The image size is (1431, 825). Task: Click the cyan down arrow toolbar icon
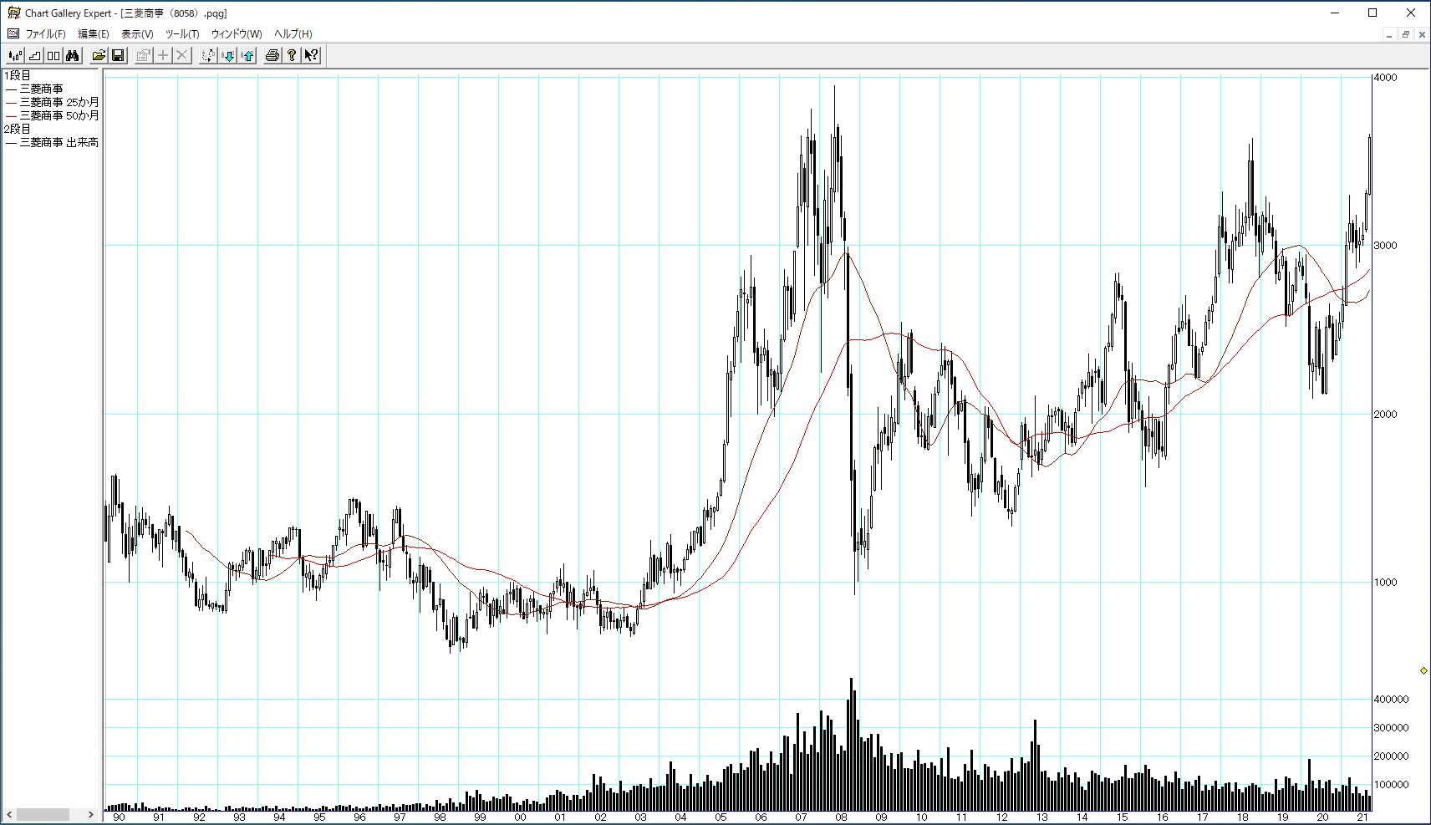pyautogui.click(x=228, y=56)
